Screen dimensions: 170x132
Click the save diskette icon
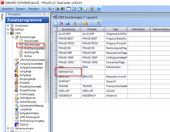pos(67,23)
